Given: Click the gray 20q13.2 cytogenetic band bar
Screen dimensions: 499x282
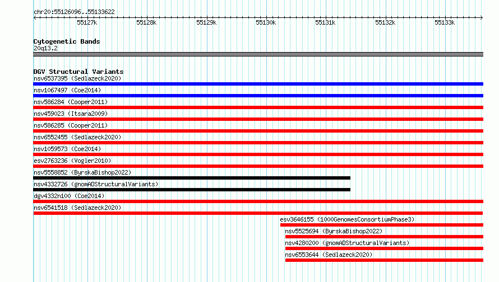Looking at the screenshot, I should 258,54.
